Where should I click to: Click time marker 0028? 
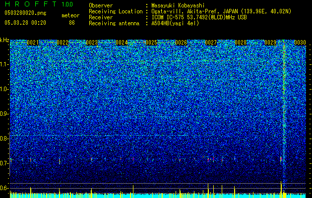click(241, 43)
